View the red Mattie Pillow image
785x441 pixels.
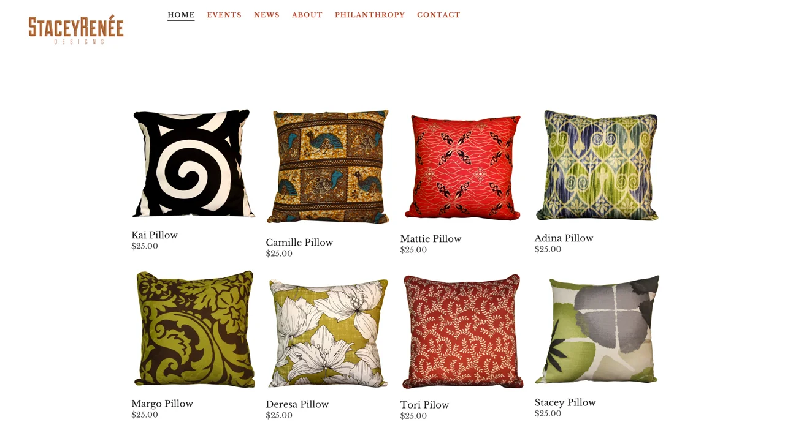[x=462, y=167]
